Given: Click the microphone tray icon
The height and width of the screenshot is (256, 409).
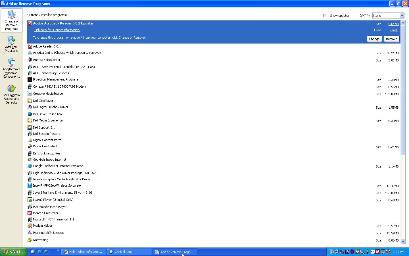Looking at the screenshot, I should (x=368, y=252).
